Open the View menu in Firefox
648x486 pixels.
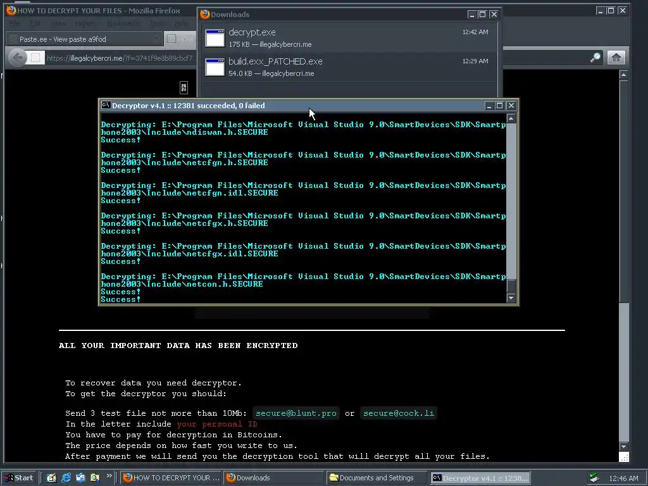58,23
